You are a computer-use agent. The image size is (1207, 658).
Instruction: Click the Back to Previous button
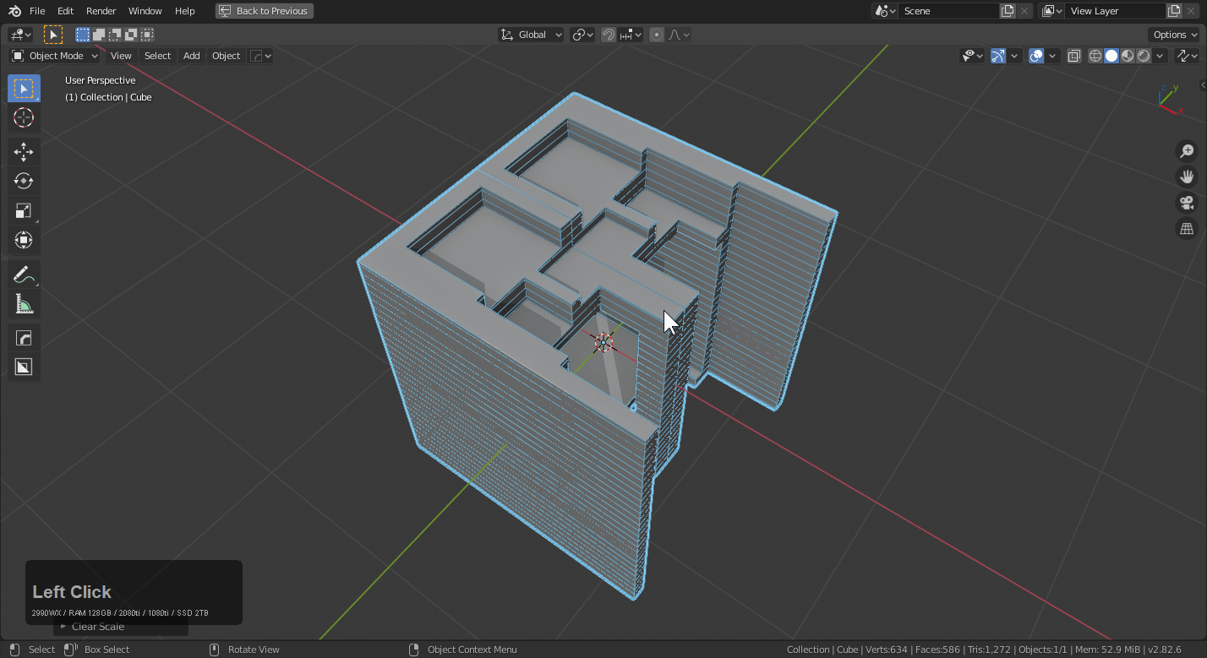click(264, 11)
